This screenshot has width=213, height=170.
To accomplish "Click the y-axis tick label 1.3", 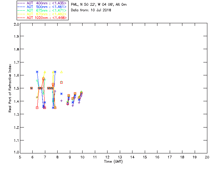I will tap(16, 114).
